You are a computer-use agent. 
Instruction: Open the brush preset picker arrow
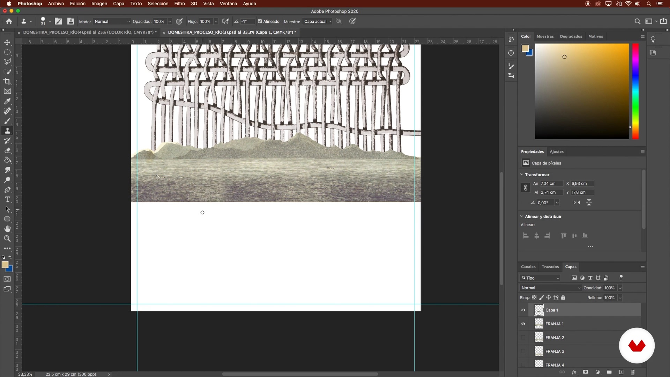[x=50, y=21]
